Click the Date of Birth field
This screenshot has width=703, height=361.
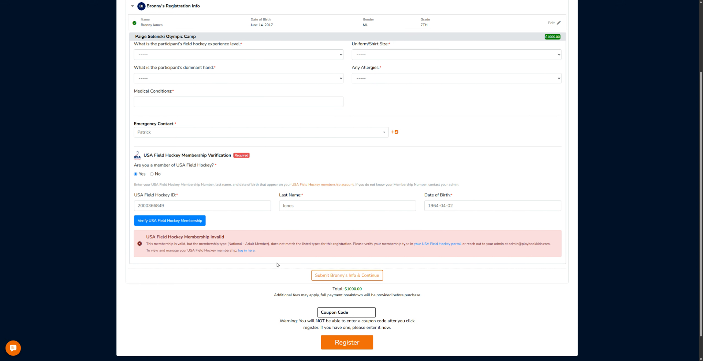[492, 206]
